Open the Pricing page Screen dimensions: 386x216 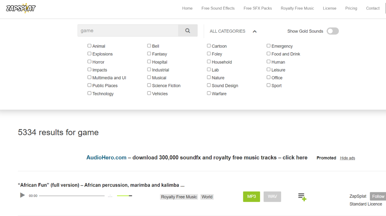(x=351, y=8)
